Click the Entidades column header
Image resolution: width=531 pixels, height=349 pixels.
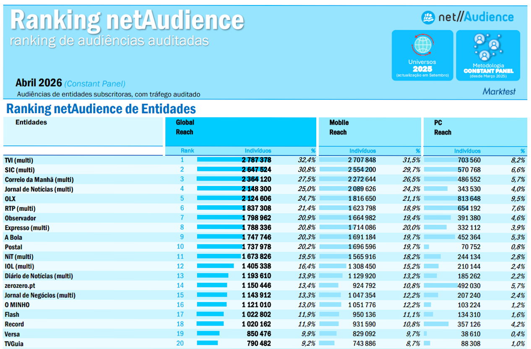pos(31,122)
